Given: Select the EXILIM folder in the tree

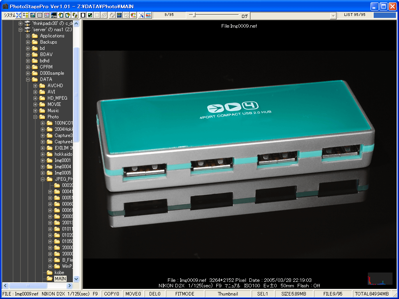Looking at the screenshot, I should click(64, 148).
